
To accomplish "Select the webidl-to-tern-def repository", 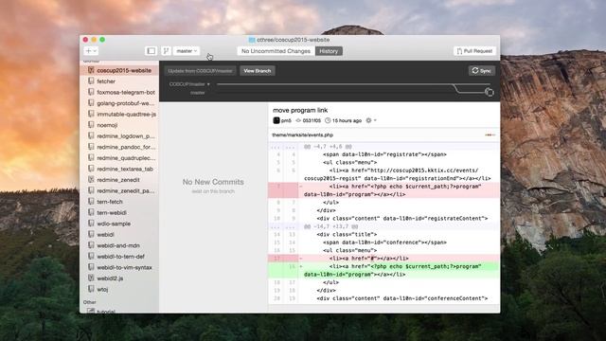I will [119, 257].
